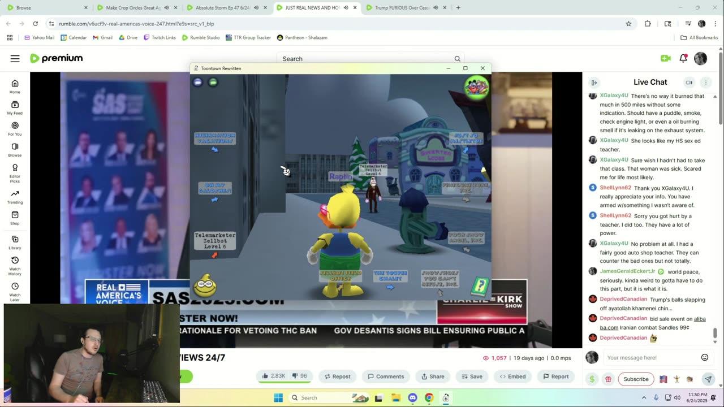Click the Toontown friends list icon

pos(477,88)
